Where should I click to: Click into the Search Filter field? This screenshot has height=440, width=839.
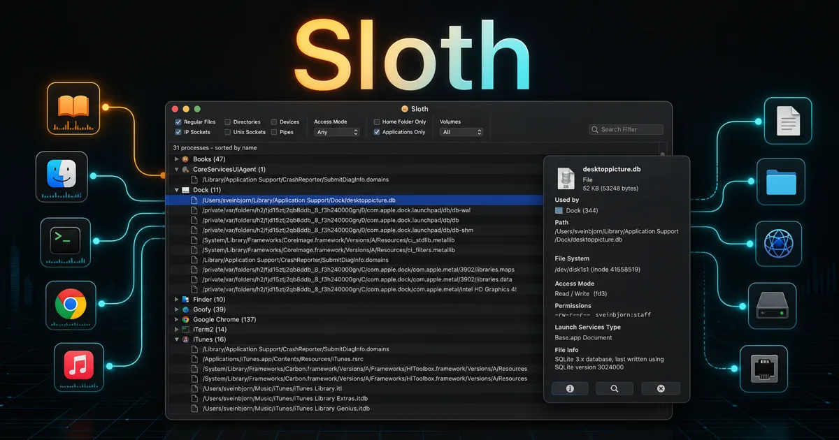pos(626,129)
